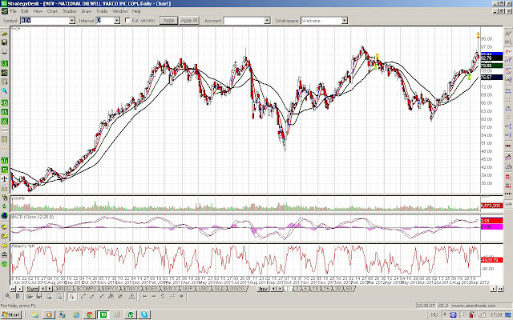Click the green P icon in left sidebar
Screen dimensions: 513x320
point(5,170)
